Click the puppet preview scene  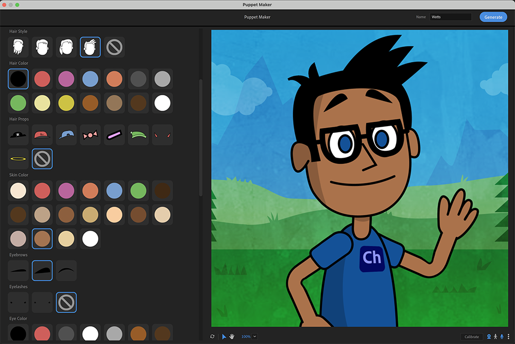click(359, 178)
